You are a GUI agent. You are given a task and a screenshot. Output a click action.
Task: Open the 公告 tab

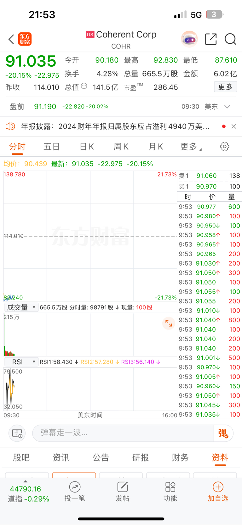pos(101,457)
